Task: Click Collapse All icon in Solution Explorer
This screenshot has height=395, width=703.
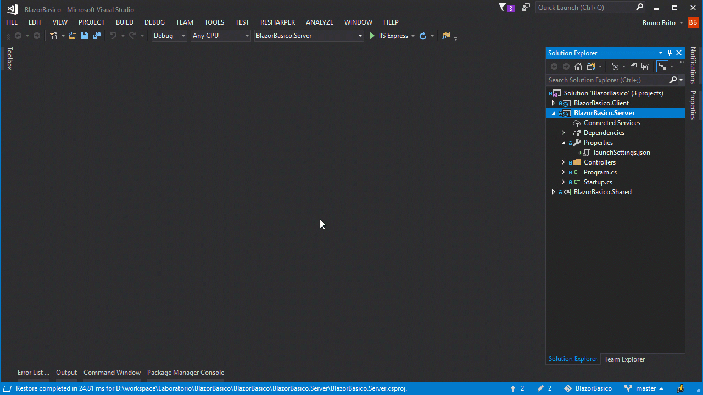Action: [633, 66]
